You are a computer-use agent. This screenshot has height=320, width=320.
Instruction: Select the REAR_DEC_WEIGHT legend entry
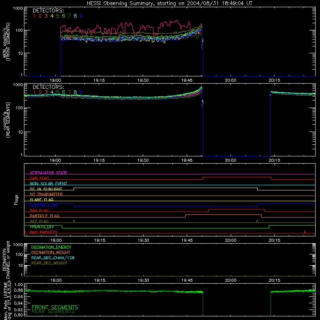49,263
